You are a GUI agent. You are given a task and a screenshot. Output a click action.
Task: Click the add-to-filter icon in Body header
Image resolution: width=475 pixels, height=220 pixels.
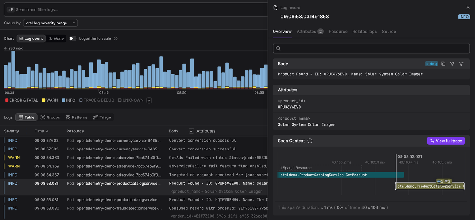(452, 64)
